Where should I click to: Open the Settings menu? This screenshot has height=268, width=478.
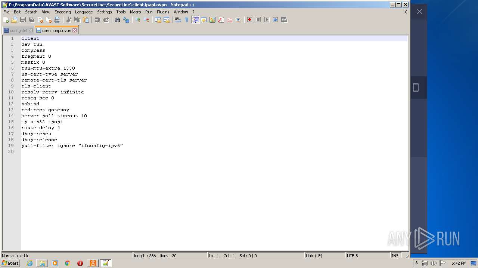[105, 12]
